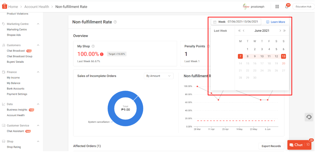Click the Affected Orders (1) heading

tap(87, 146)
